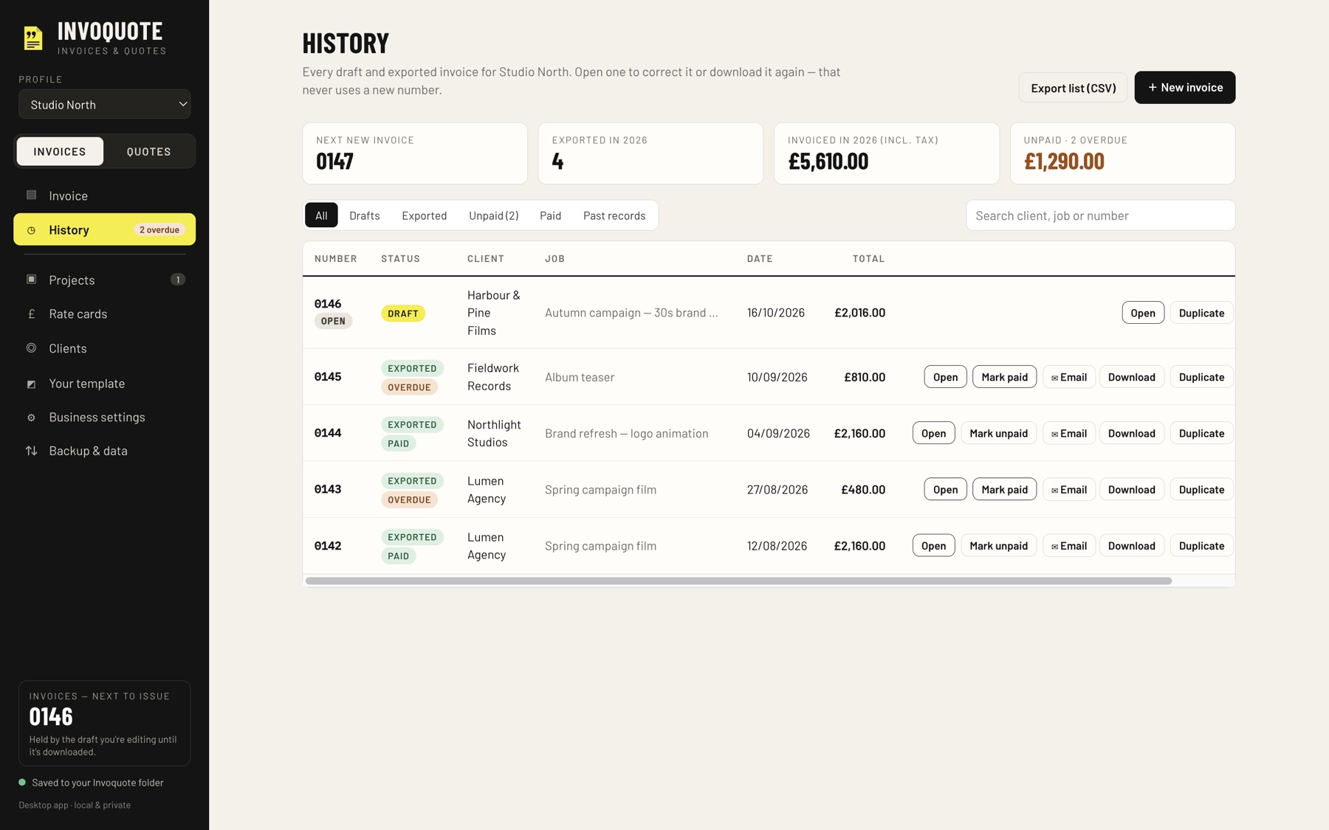Mark invoice 0143 as paid
The image size is (1329, 830).
click(1005, 489)
